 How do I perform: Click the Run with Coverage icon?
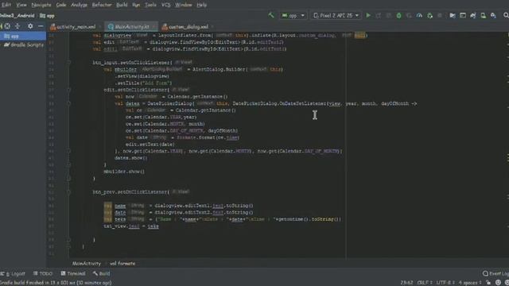click(x=409, y=15)
